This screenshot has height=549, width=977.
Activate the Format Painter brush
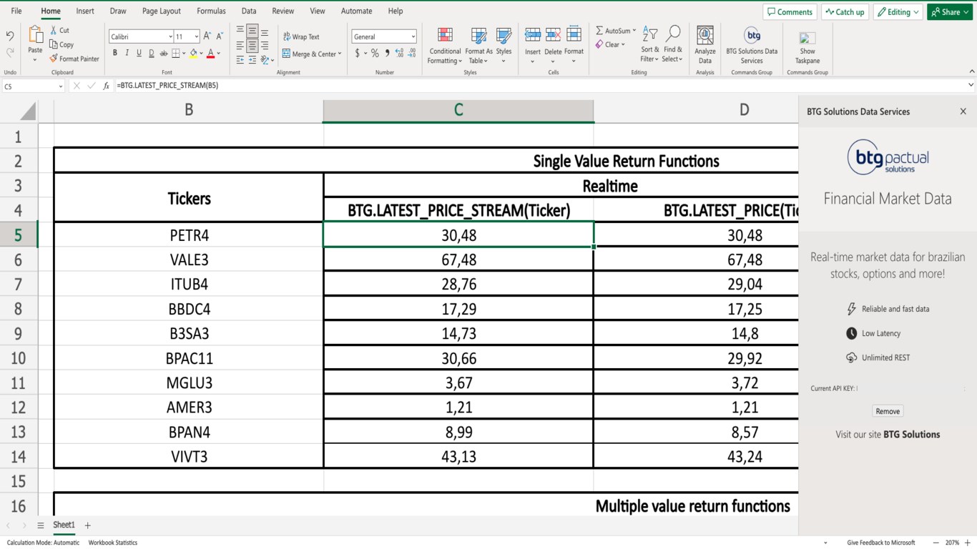pyautogui.click(x=74, y=59)
